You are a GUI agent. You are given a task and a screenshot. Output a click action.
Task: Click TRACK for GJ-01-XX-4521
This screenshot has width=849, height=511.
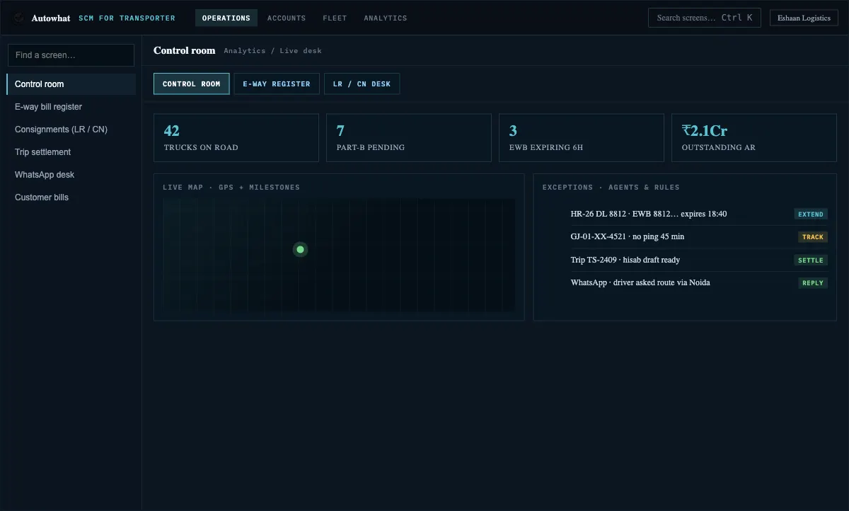click(x=813, y=237)
